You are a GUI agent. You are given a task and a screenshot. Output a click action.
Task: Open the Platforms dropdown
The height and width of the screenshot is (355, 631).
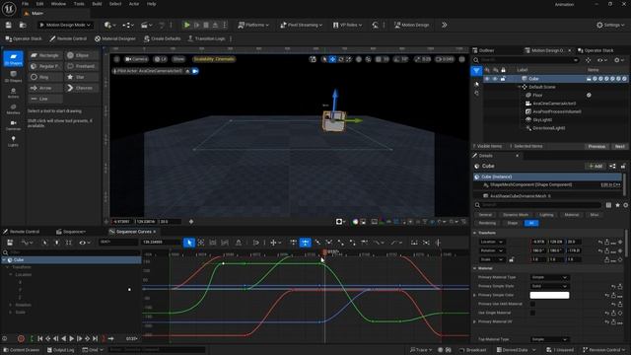tap(253, 25)
